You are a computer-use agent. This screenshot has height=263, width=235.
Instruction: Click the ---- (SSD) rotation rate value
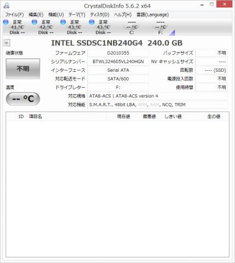tap(211, 70)
